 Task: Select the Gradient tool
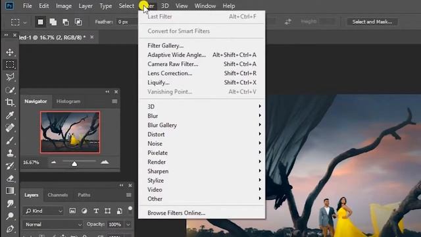click(10, 191)
